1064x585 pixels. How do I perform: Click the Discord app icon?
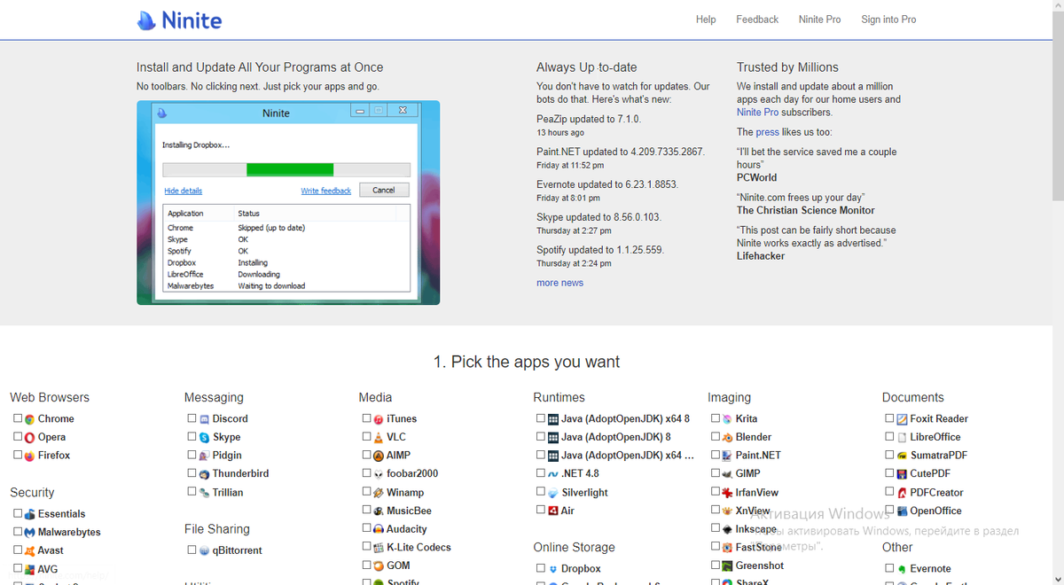point(204,418)
